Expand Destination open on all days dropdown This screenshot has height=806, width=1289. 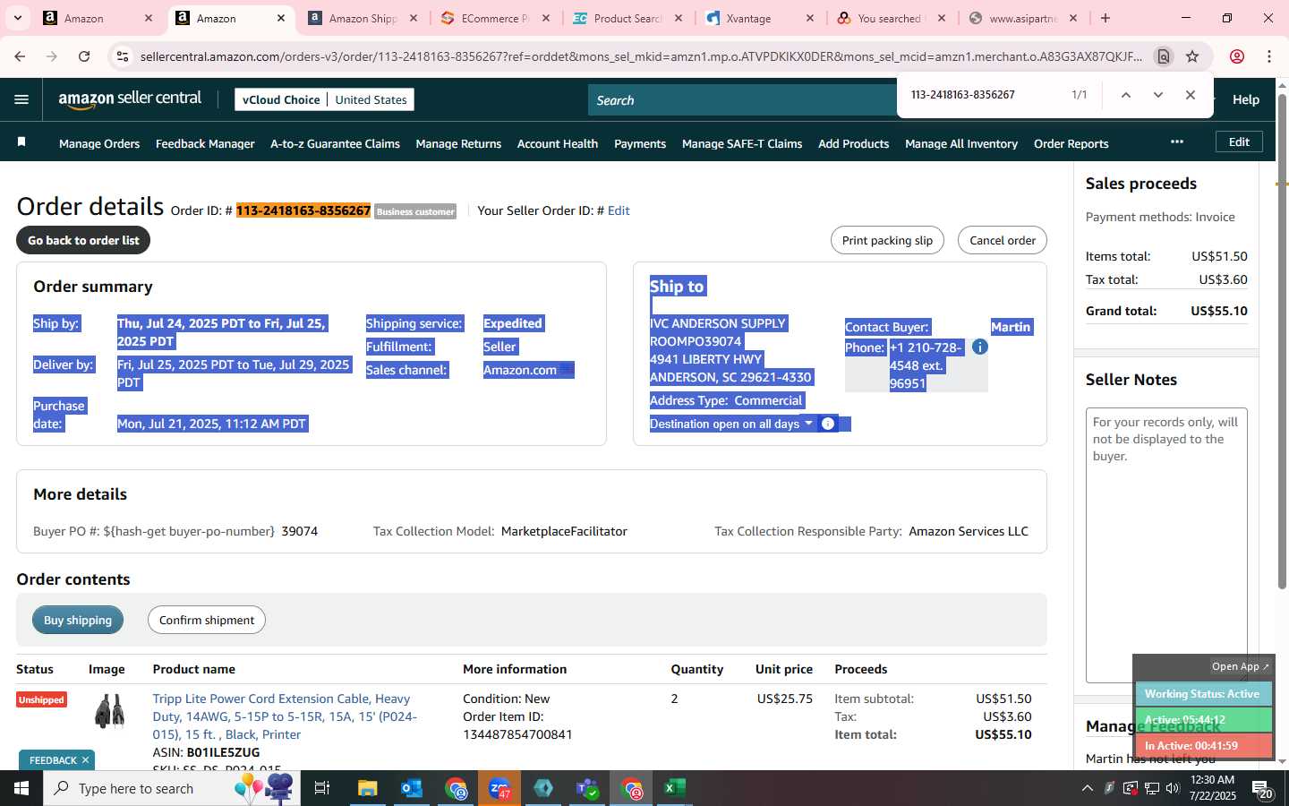pos(808,423)
